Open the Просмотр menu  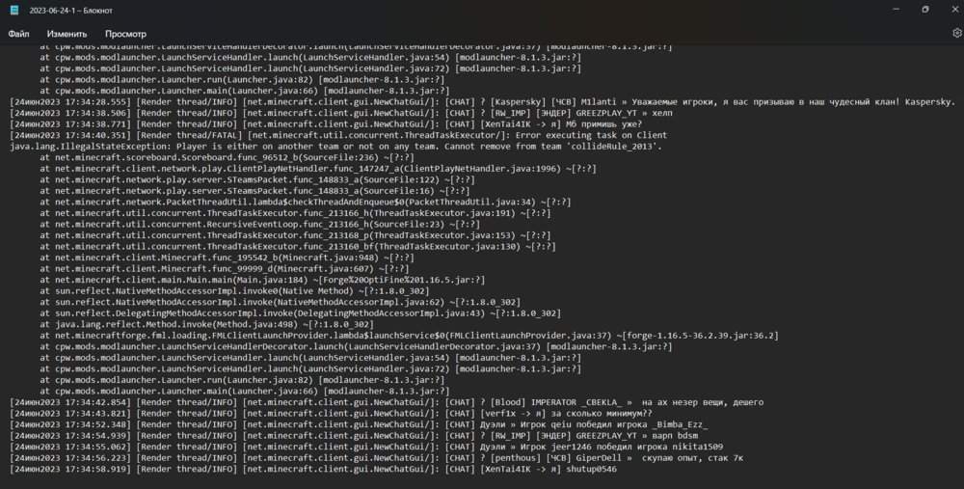(x=125, y=34)
